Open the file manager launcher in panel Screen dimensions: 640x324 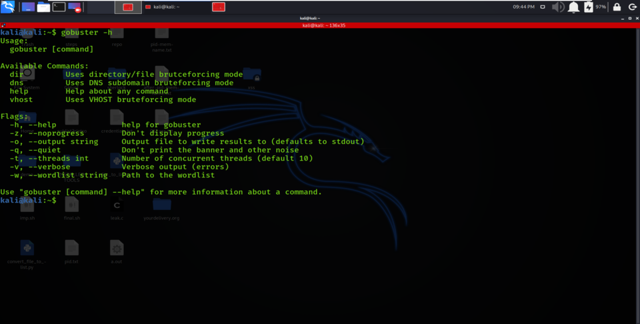point(44,7)
